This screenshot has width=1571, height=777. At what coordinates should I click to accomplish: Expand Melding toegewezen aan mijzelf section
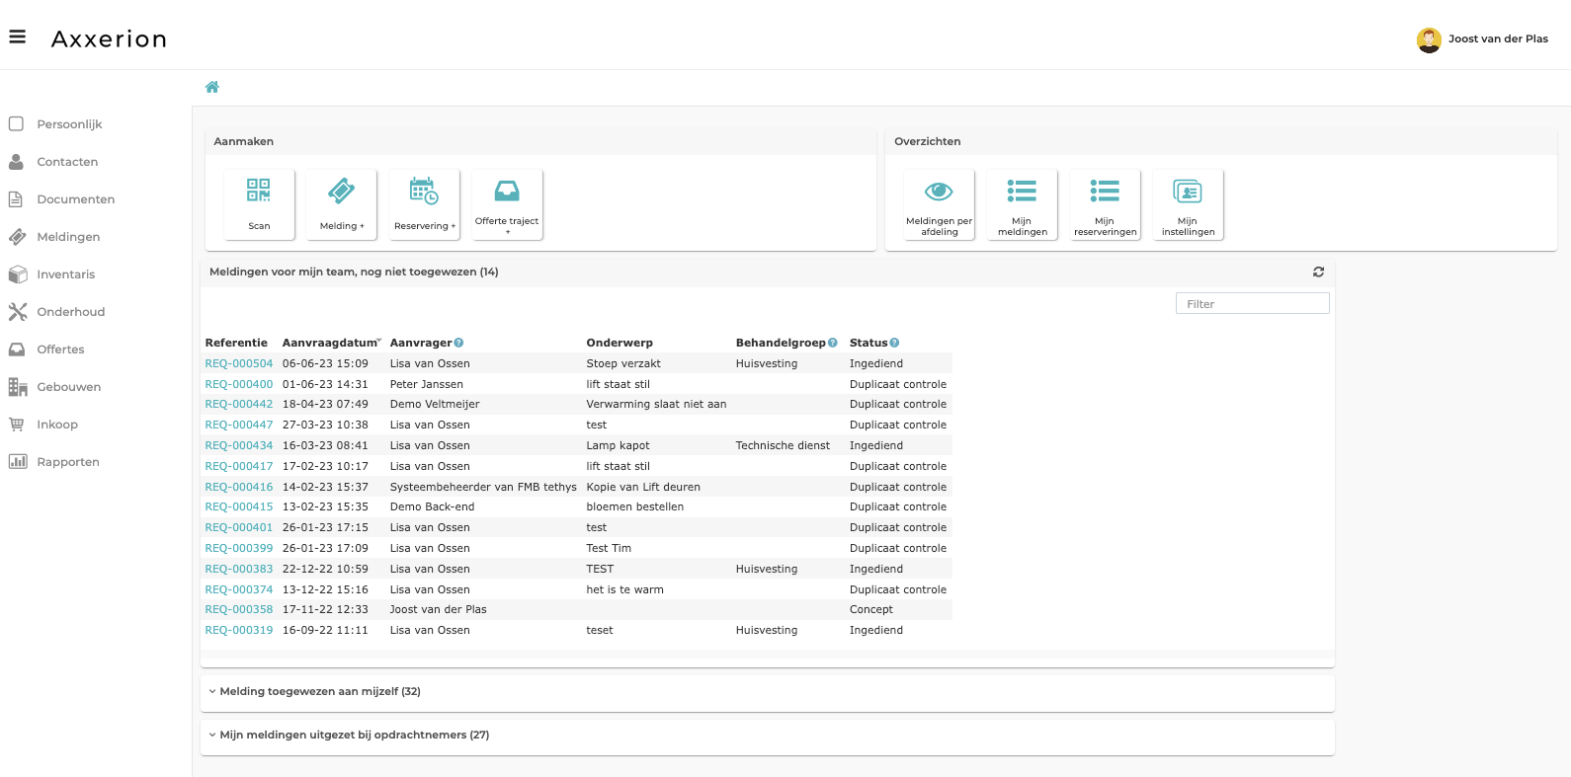[x=319, y=691]
